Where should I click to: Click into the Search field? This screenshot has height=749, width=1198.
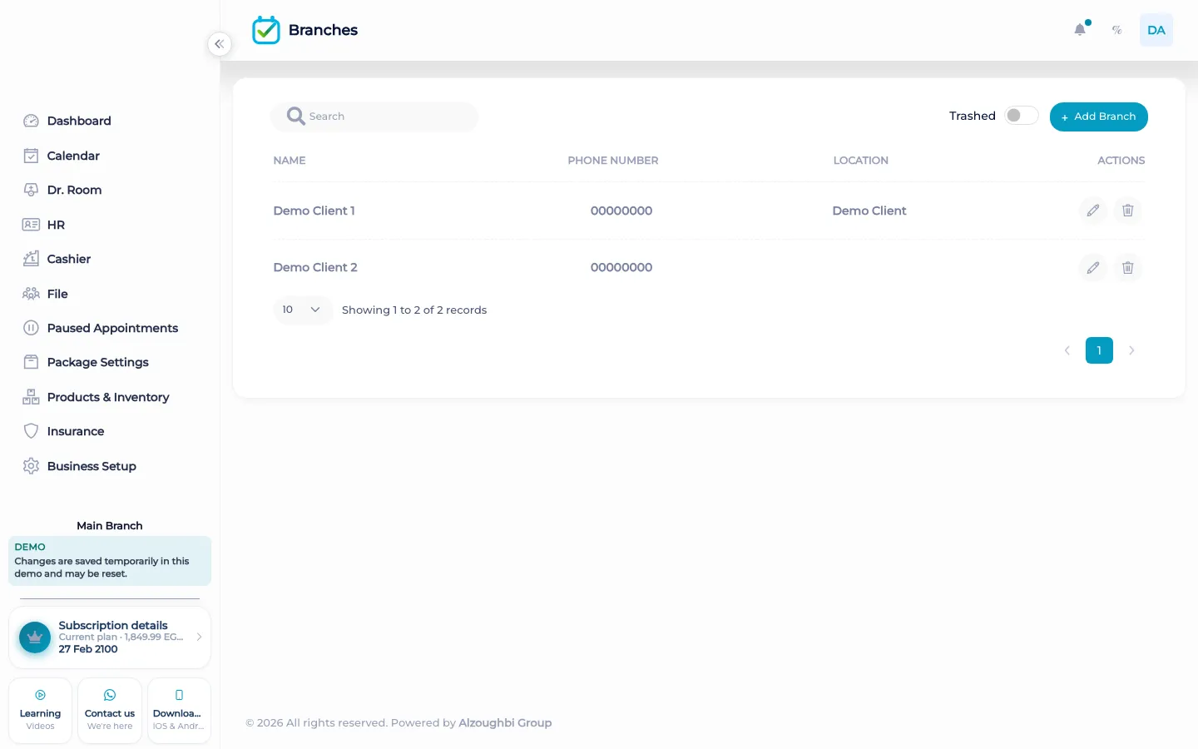coord(374,117)
